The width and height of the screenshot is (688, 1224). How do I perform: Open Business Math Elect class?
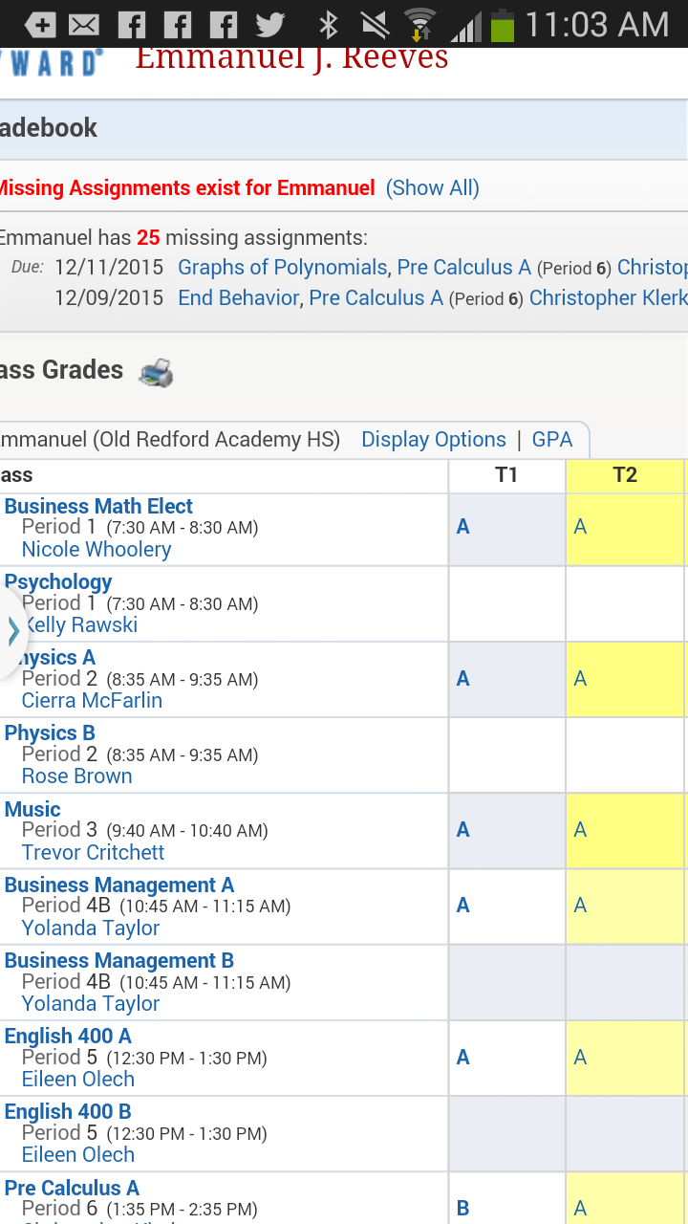point(98,506)
